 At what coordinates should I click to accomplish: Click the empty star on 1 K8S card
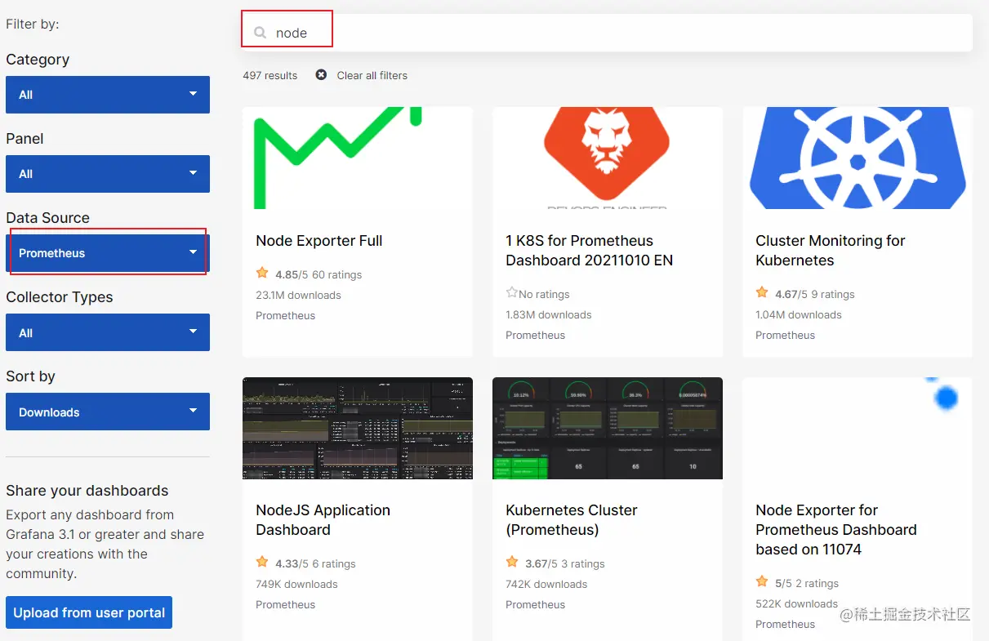[512, 293]
